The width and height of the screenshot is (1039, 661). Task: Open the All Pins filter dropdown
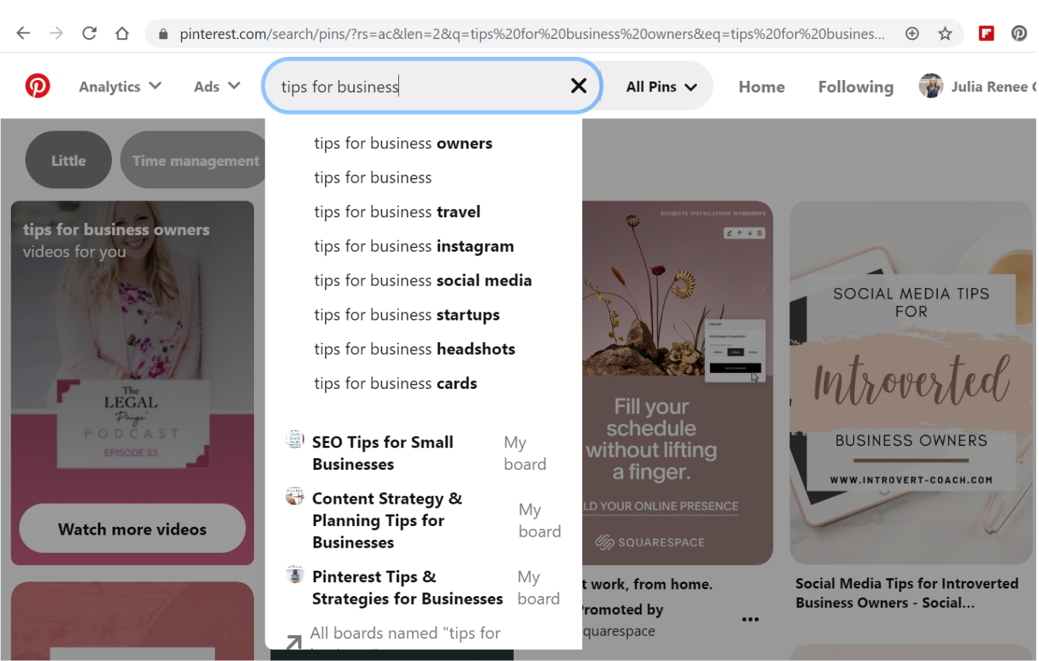[x=662, y=87]
